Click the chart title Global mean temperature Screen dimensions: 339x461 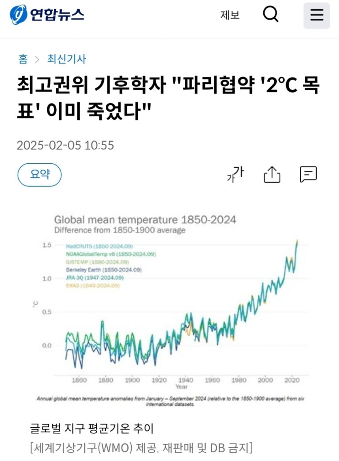(145, 220)
